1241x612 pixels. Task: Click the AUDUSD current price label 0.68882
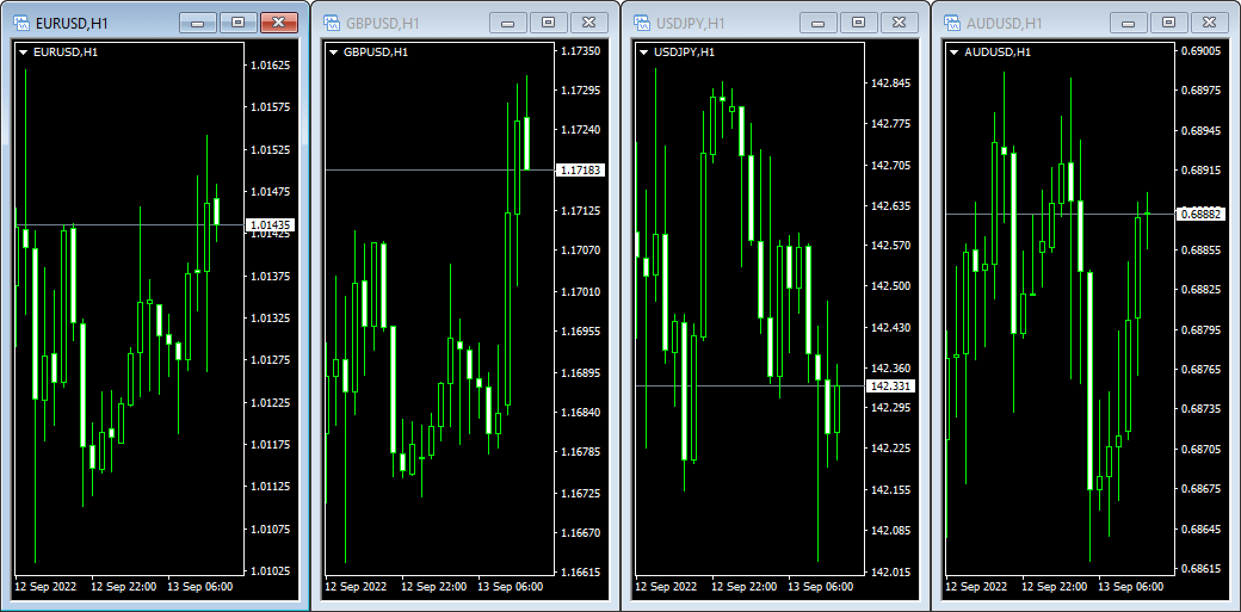[1201, 214]
